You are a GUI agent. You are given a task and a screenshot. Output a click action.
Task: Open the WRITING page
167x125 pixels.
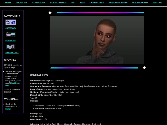pyautogui.click(x=157, y=3)
